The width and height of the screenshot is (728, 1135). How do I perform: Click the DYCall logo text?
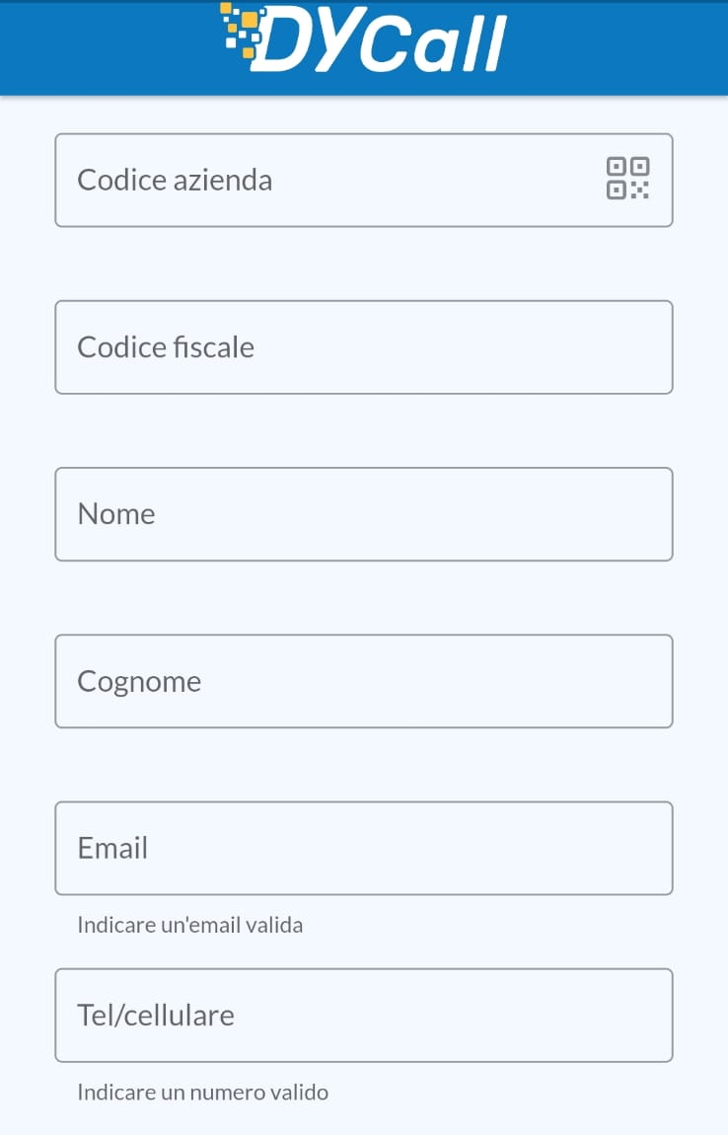click(380, 44)
